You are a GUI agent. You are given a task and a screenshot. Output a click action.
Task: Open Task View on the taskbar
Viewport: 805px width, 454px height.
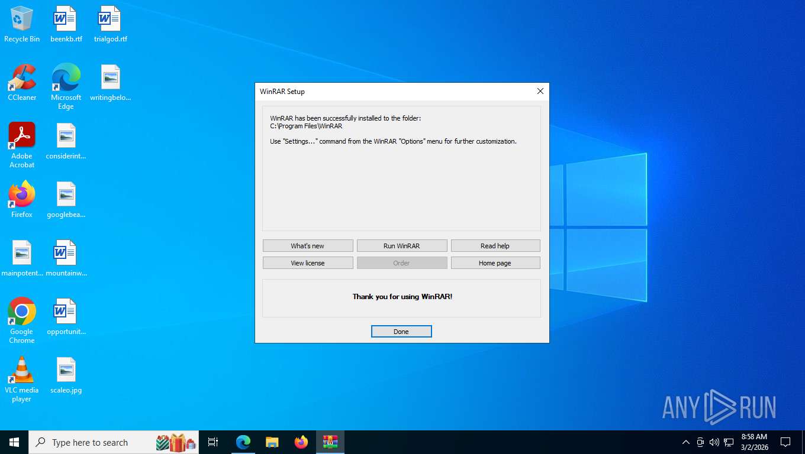click(x=213, y=442)
